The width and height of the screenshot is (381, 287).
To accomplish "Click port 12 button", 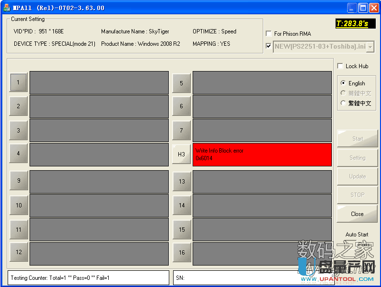I will (x=19, y=252).
